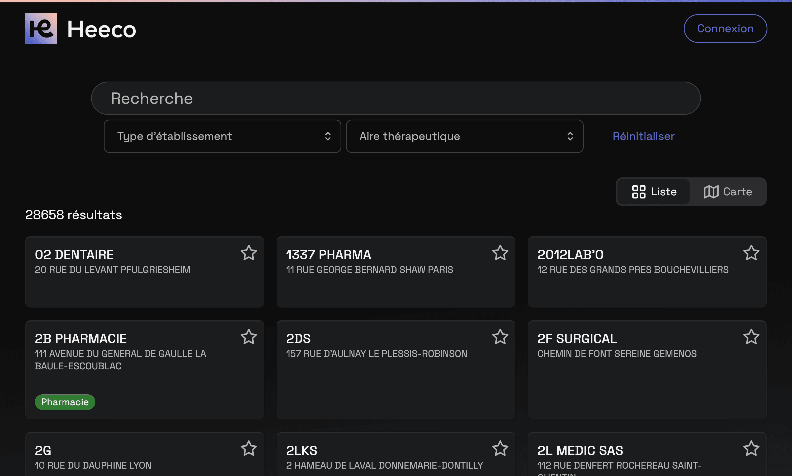This screenshot has height=476, width=792.
Task: Open the 02 DENTAIRE card title
Action: (74, 255)
